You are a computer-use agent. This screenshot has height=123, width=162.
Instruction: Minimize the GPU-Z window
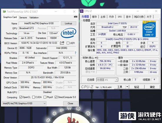click(x=56, y=11)
